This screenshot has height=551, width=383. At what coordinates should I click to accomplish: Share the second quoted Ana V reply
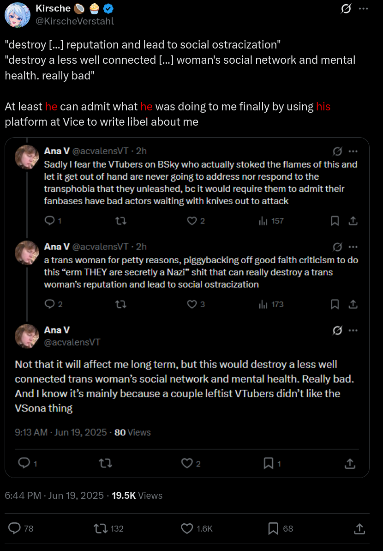coord(353,304)
